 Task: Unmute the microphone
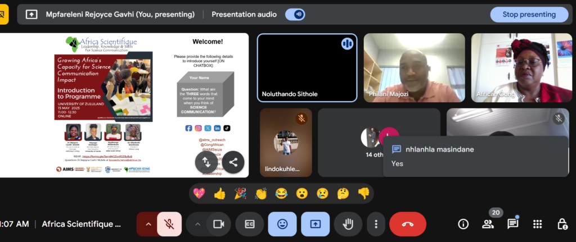169,224
